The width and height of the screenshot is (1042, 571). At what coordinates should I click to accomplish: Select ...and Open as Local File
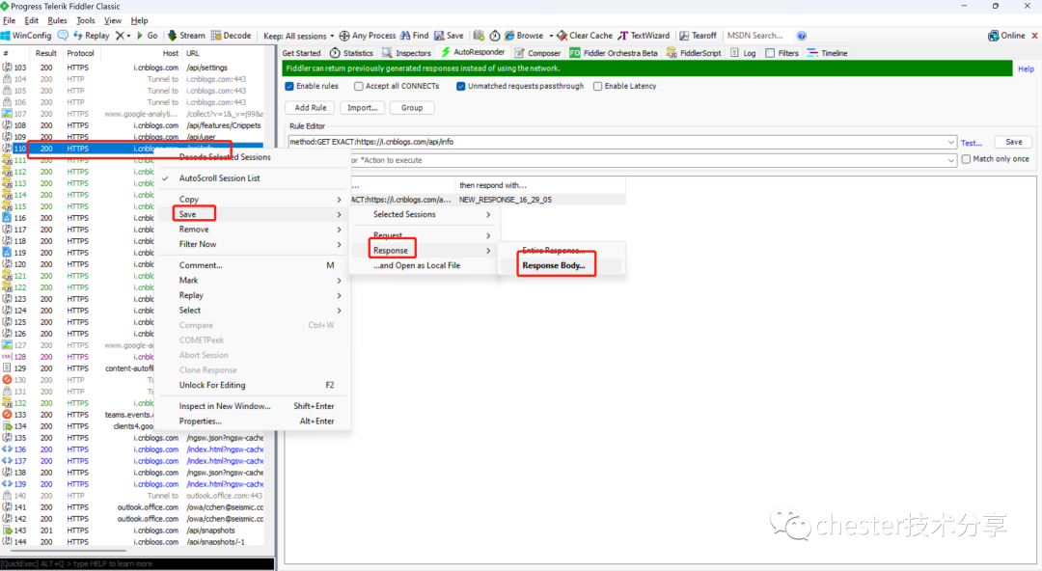424,265
